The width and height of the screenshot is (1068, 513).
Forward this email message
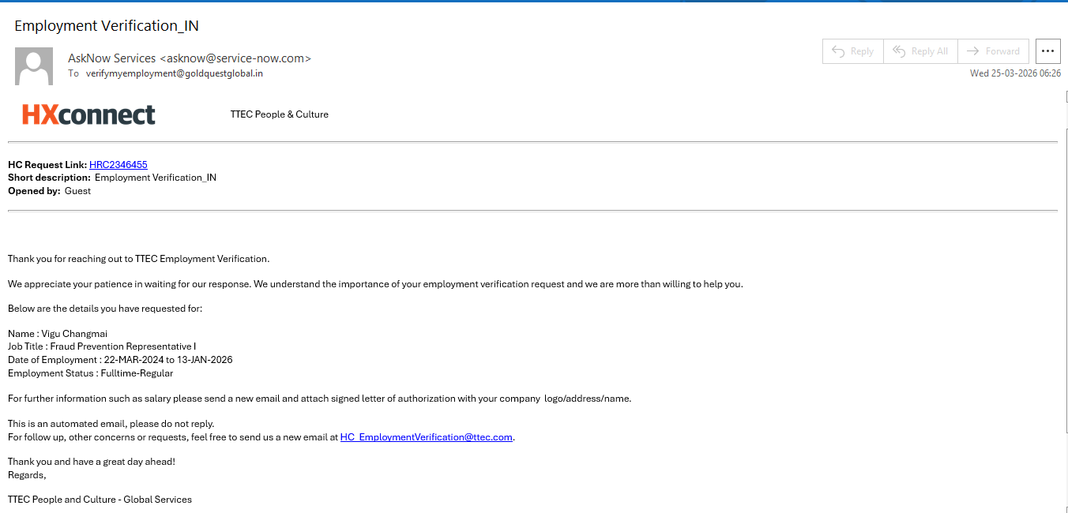994,51
